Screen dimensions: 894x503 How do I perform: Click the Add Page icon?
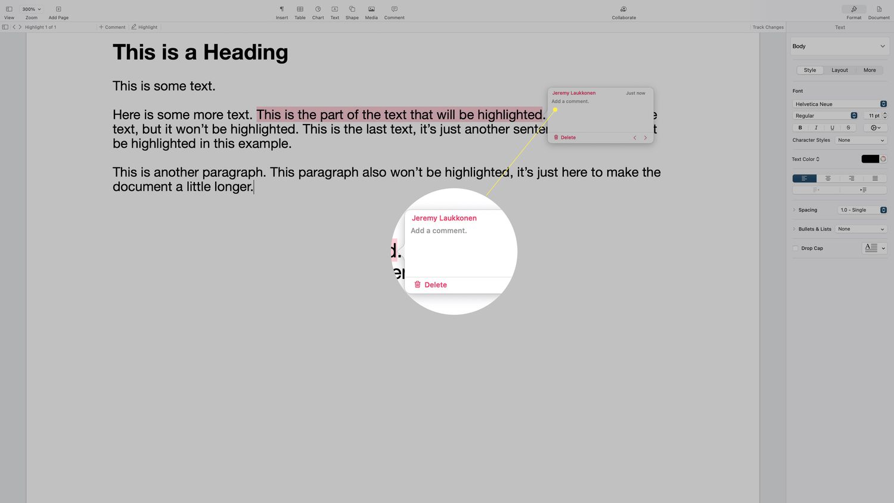pyautogui.click(x=58, y=10)
